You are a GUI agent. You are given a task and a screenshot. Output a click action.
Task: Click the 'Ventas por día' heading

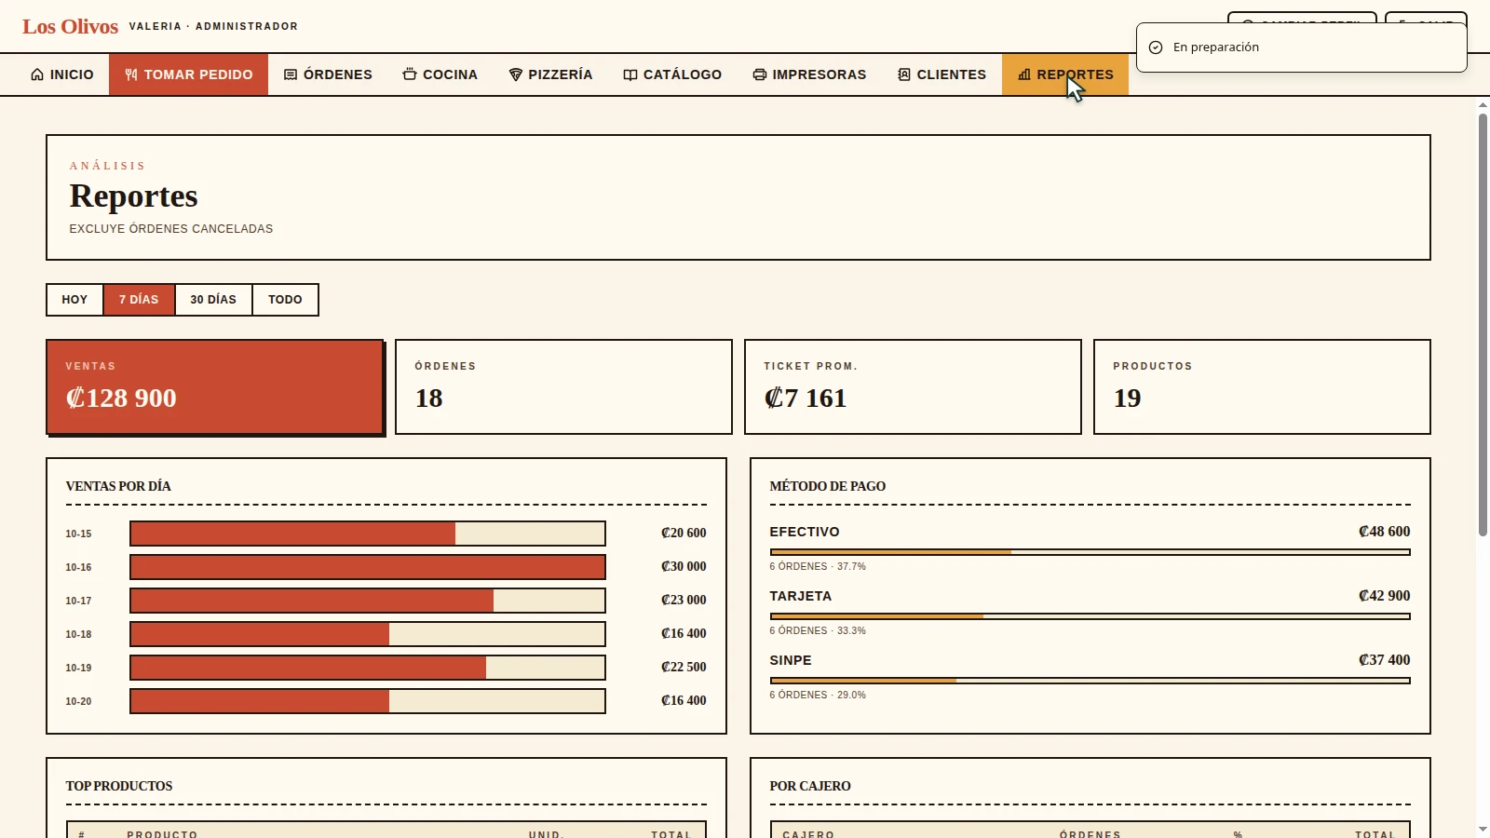point(118,486)
